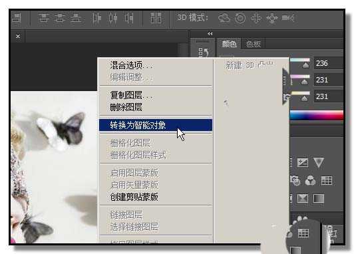Choose 复制图层 from context menu
This screenshot has width=354, height=254.
click(x=156, y=95)
